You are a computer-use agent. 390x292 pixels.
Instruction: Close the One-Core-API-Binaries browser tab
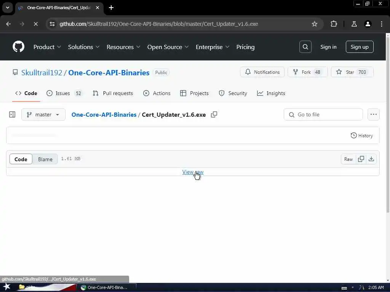pyautogui.click(x=97, y=8)
